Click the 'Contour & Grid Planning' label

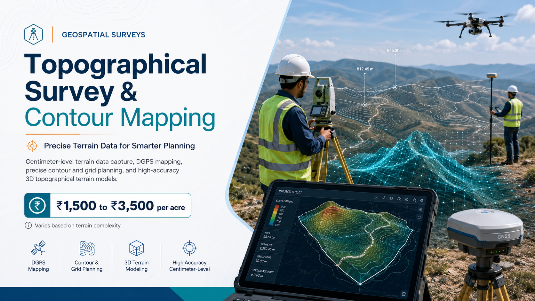point(87,266)
